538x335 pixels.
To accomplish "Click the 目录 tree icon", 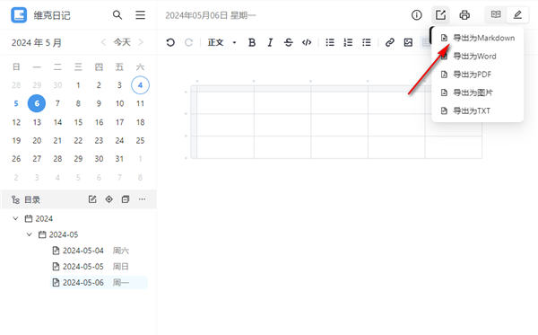I will tap(15, 199).
